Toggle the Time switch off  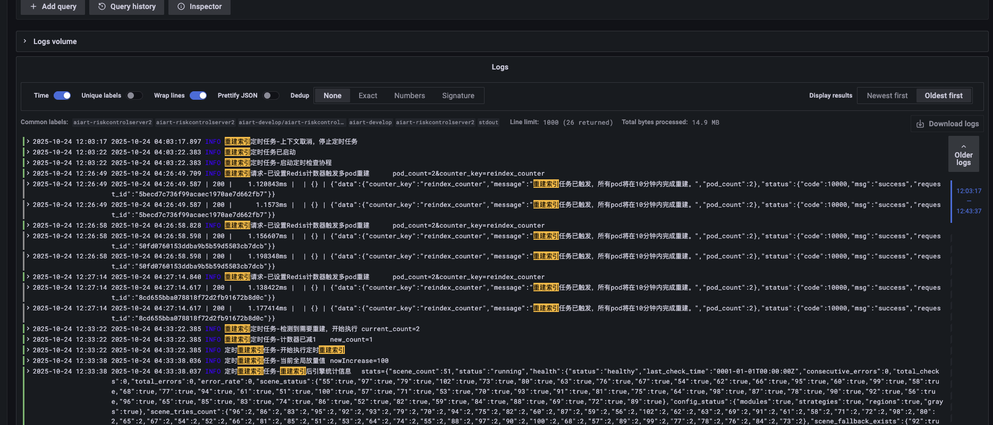tap(62, 96)
